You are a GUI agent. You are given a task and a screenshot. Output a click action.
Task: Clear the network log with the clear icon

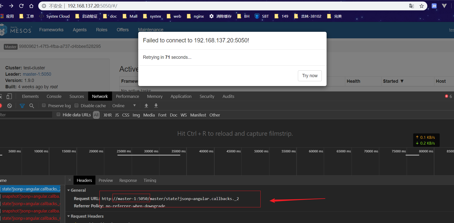tap(10, 106)
